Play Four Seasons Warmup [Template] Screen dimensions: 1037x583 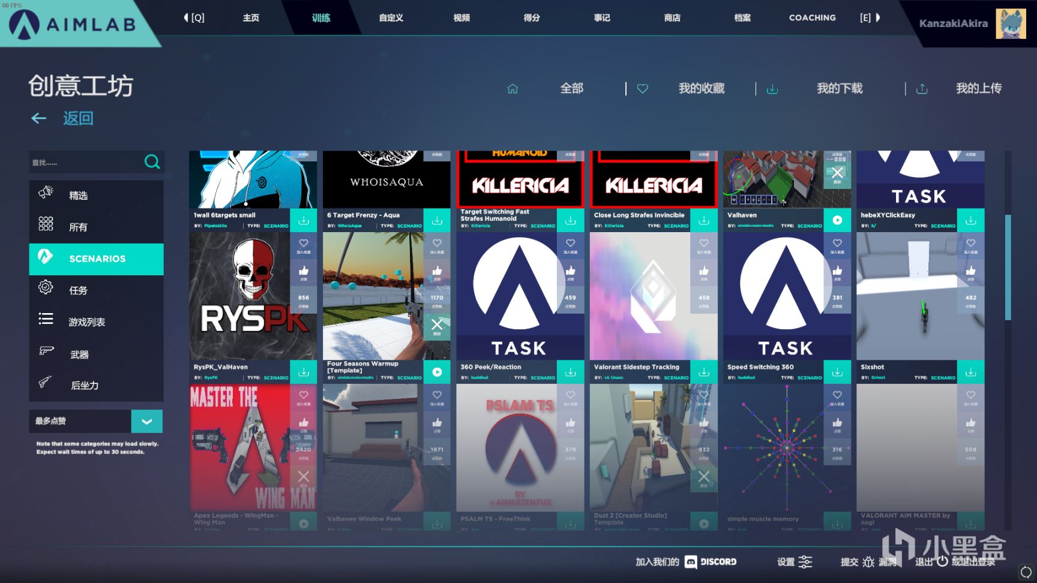[437, 372]
